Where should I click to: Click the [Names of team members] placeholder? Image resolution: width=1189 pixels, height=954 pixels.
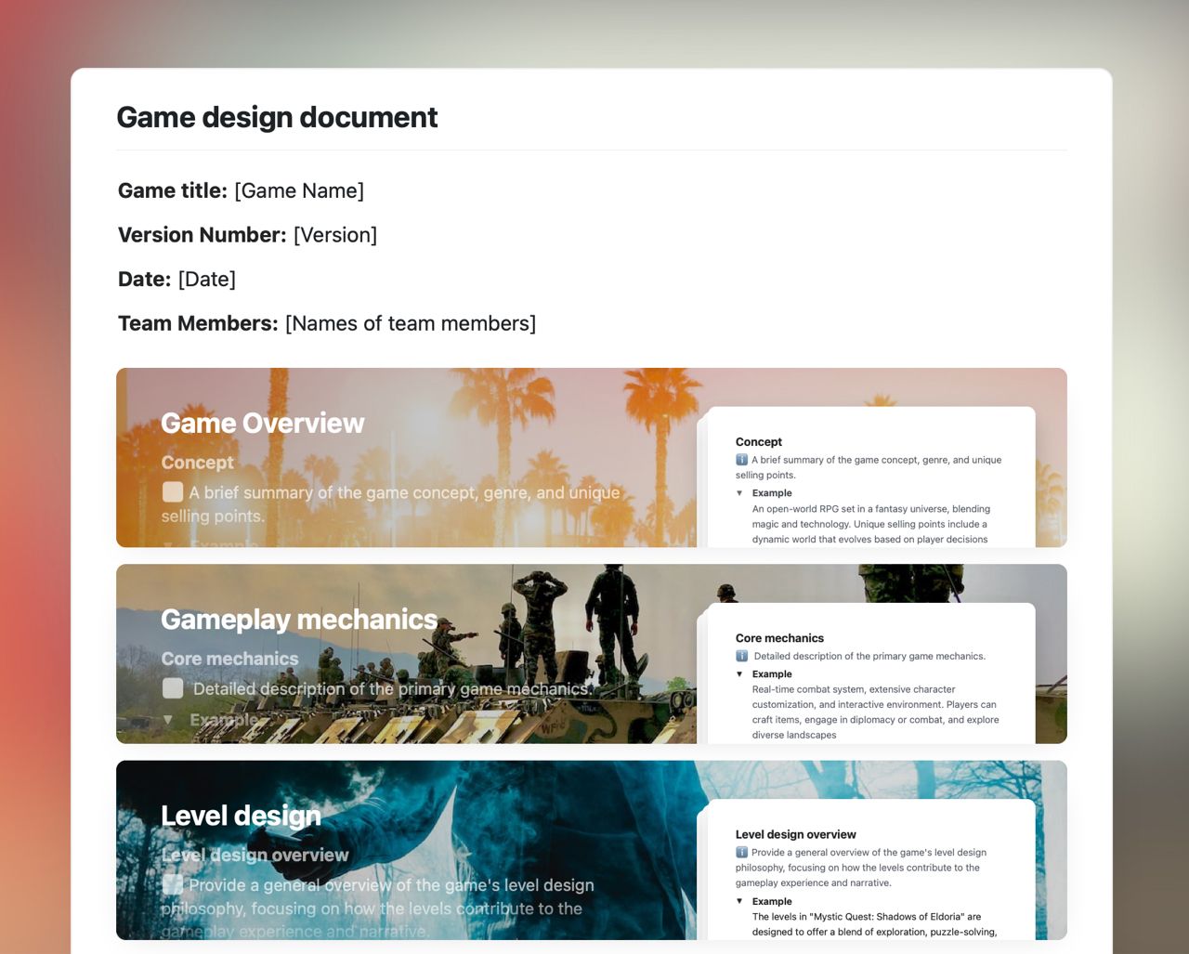point(411,323)
